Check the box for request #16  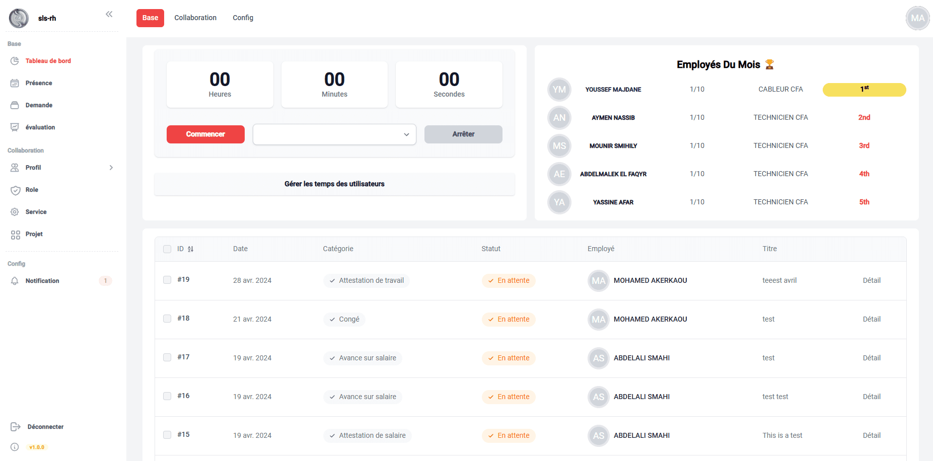167,396
